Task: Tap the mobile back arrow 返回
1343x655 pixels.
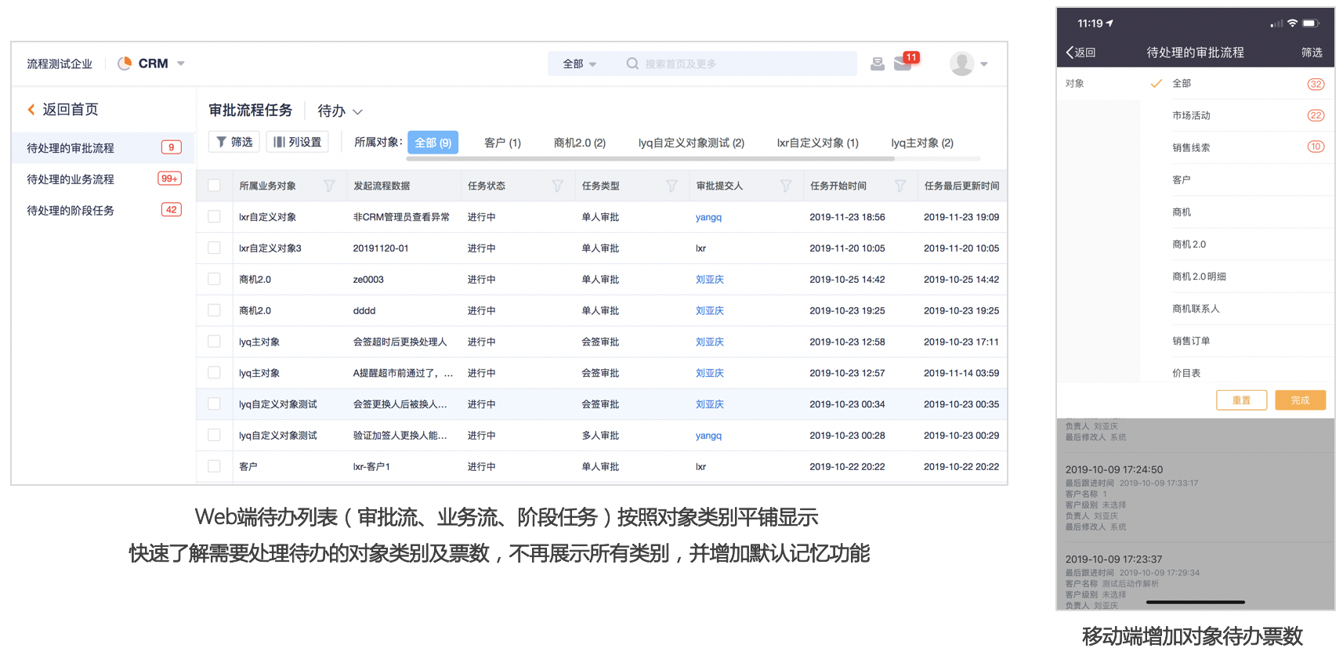Action: click(1081, 52)
